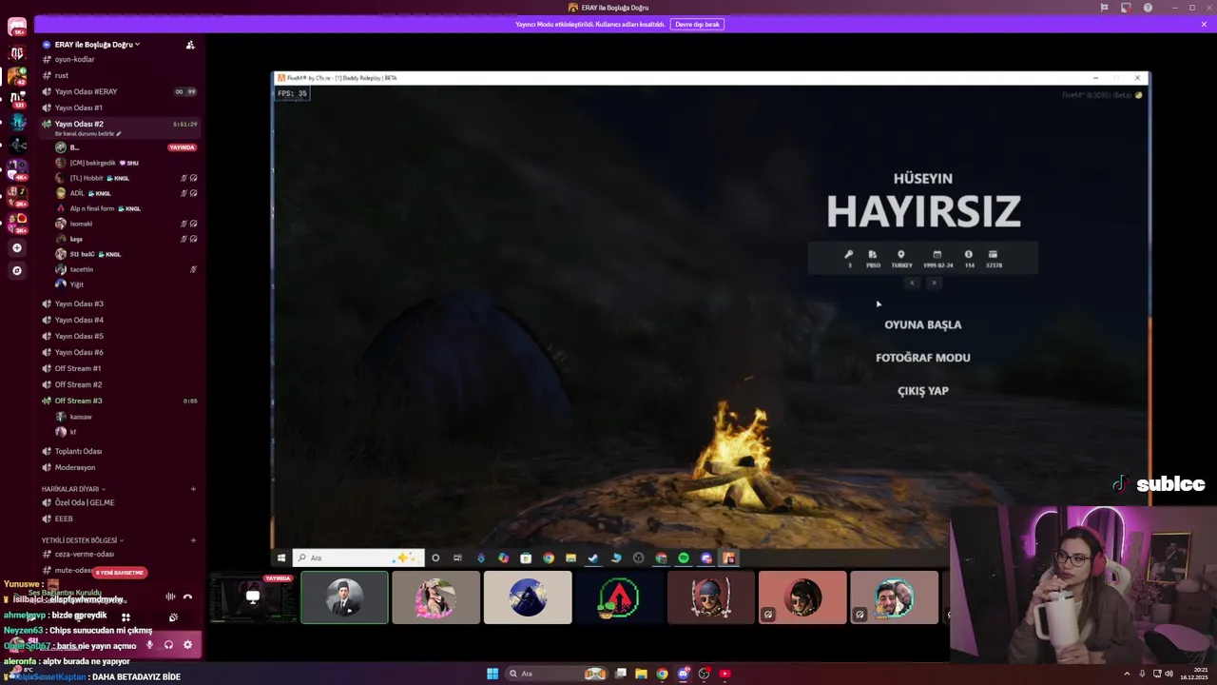Open Google Chrome from the Windows taskbar

[662, 674]
